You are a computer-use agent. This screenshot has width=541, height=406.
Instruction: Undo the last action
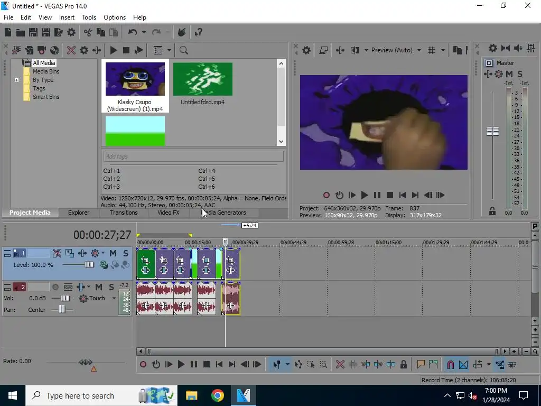coord(133,32)
